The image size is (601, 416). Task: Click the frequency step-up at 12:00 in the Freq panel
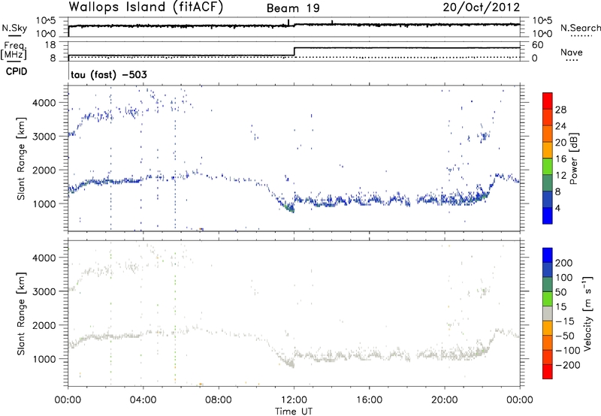tap(294, 51)
